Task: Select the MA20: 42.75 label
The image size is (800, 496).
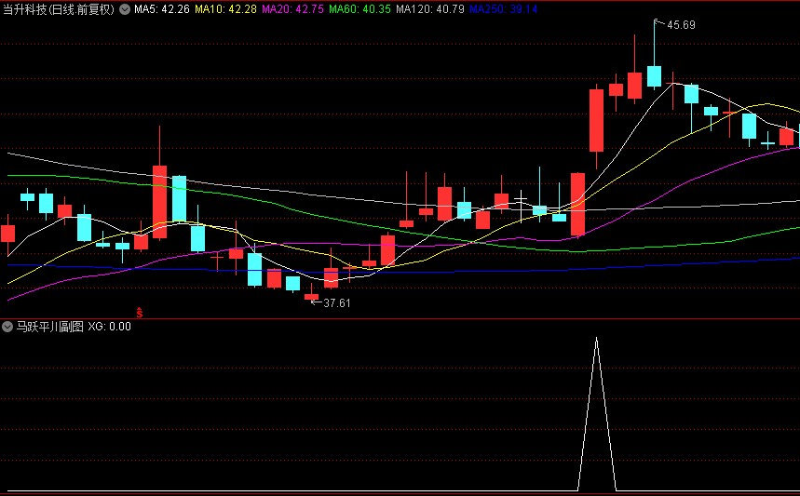Action: 292,9
